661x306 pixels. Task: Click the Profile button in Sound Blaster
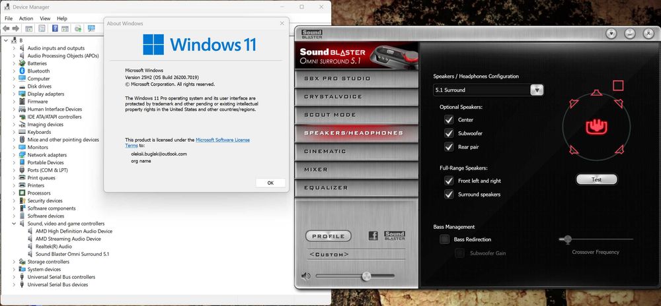click(328, 236)
